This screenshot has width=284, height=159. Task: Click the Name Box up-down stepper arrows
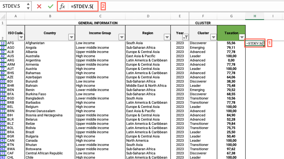(28, 6)
